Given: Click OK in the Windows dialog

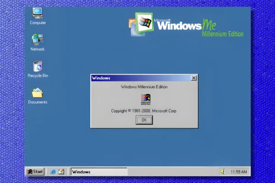Looking at the screenshot, I should 144,120.
